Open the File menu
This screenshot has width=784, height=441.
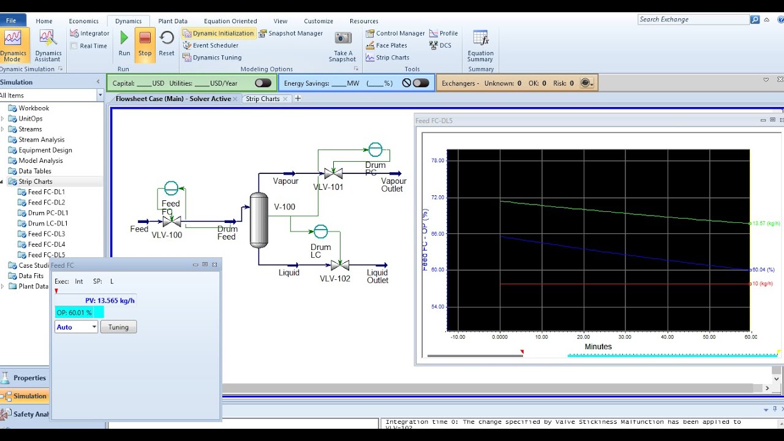pyautogui.click(x=11, y=21)
